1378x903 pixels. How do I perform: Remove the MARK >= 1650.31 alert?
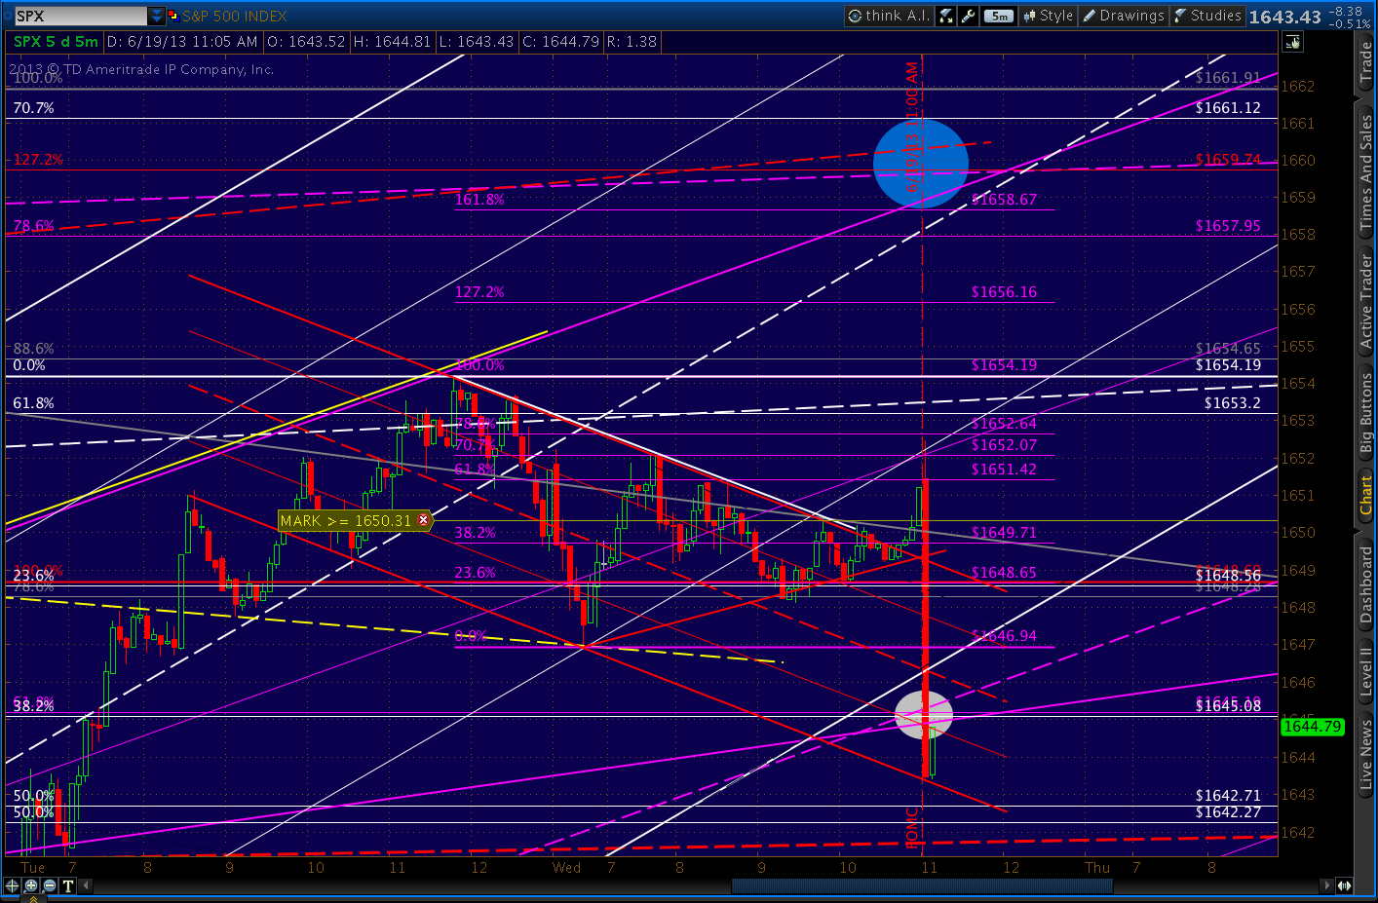click(423, 520)
